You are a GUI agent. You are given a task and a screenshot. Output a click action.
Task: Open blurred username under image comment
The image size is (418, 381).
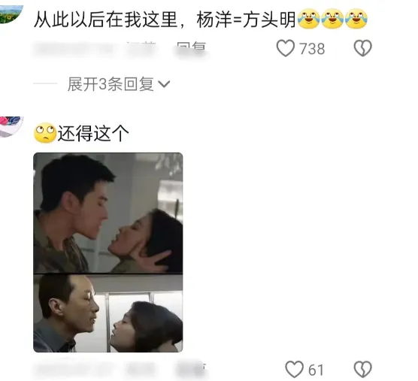coord(74,370)
